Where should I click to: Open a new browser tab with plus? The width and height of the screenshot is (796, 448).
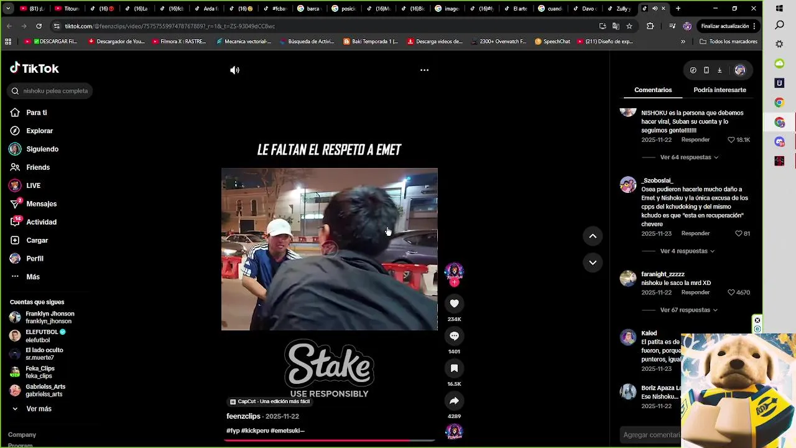tap(678, 9)
